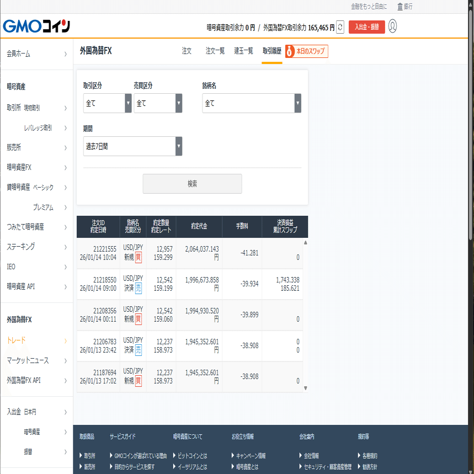Click the 売 badge on order 21206783
Image resolution: width=474 pixels, height=474 pixels.
pos(138,350)
